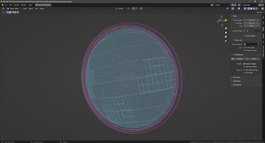Image resolution: width=265 pixels, height=143 pixels.
Task: Click the X axis on navigation gizmo
Action: (x=220, y=20)
